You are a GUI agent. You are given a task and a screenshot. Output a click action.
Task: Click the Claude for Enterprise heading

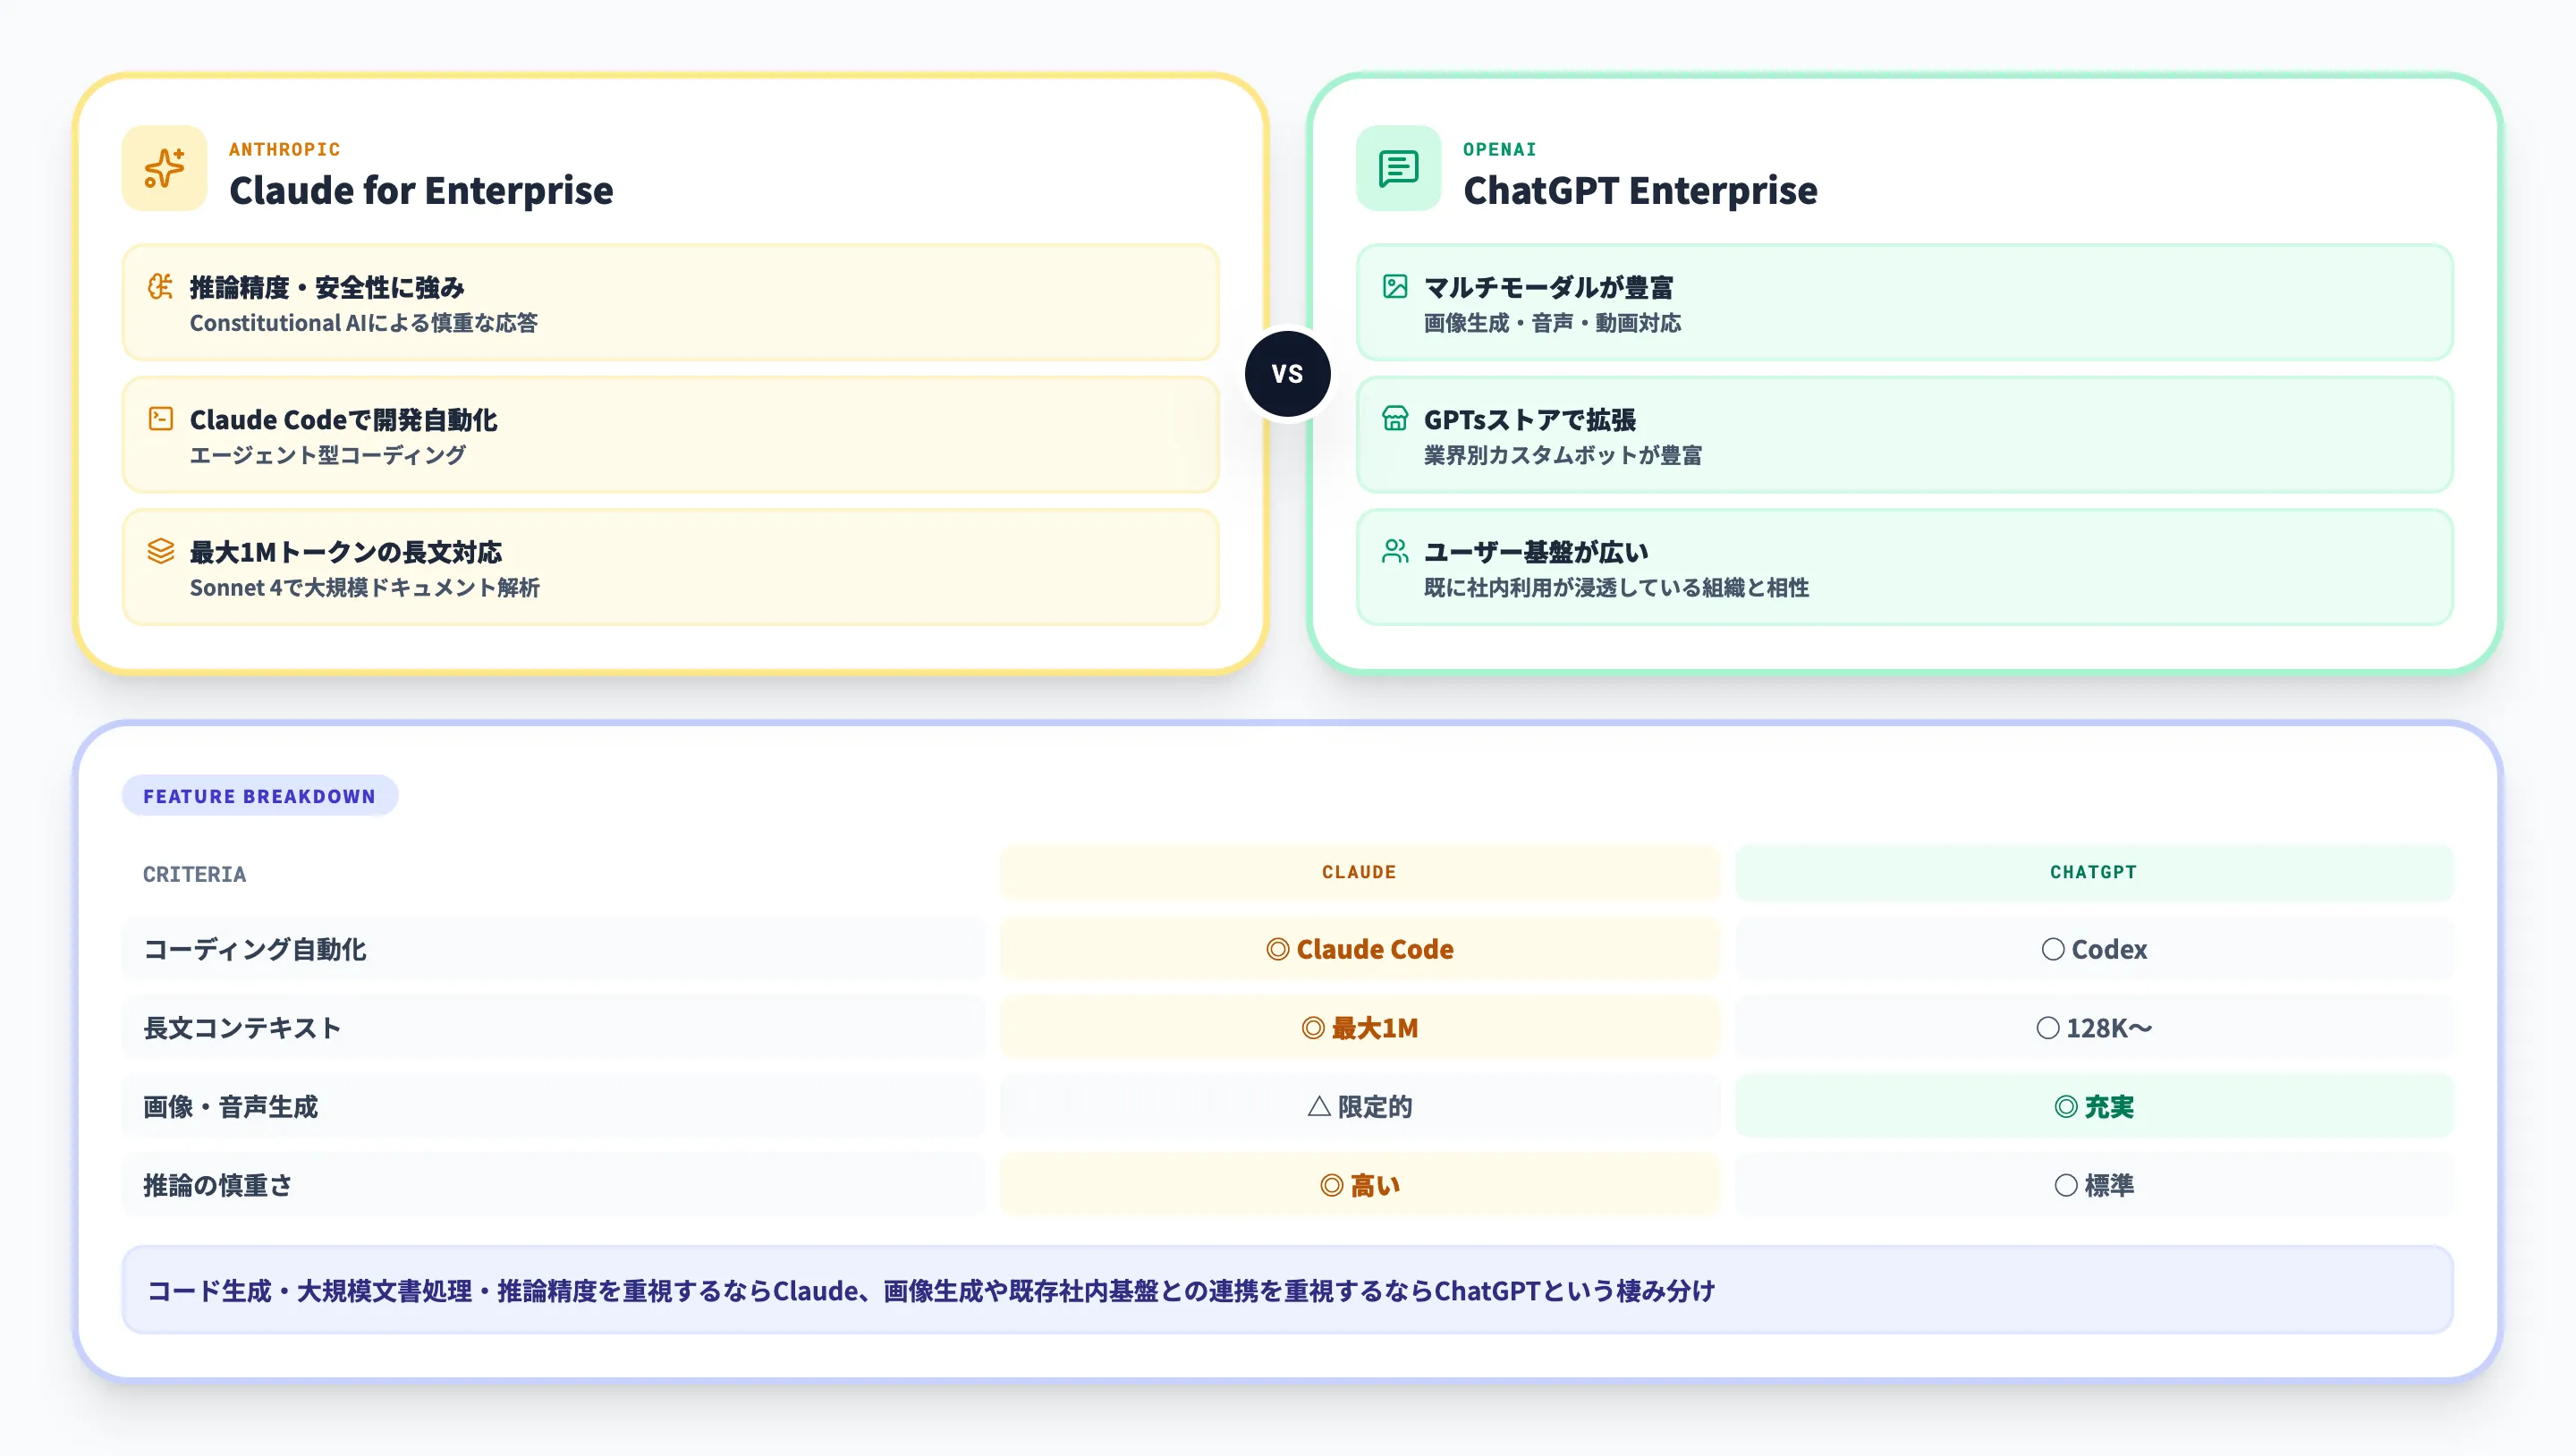421,190
